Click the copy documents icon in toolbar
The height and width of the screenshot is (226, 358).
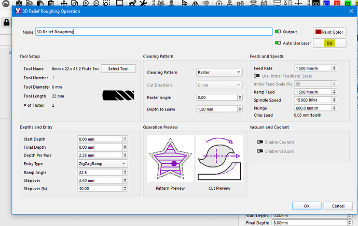click(x=30, y=3)
